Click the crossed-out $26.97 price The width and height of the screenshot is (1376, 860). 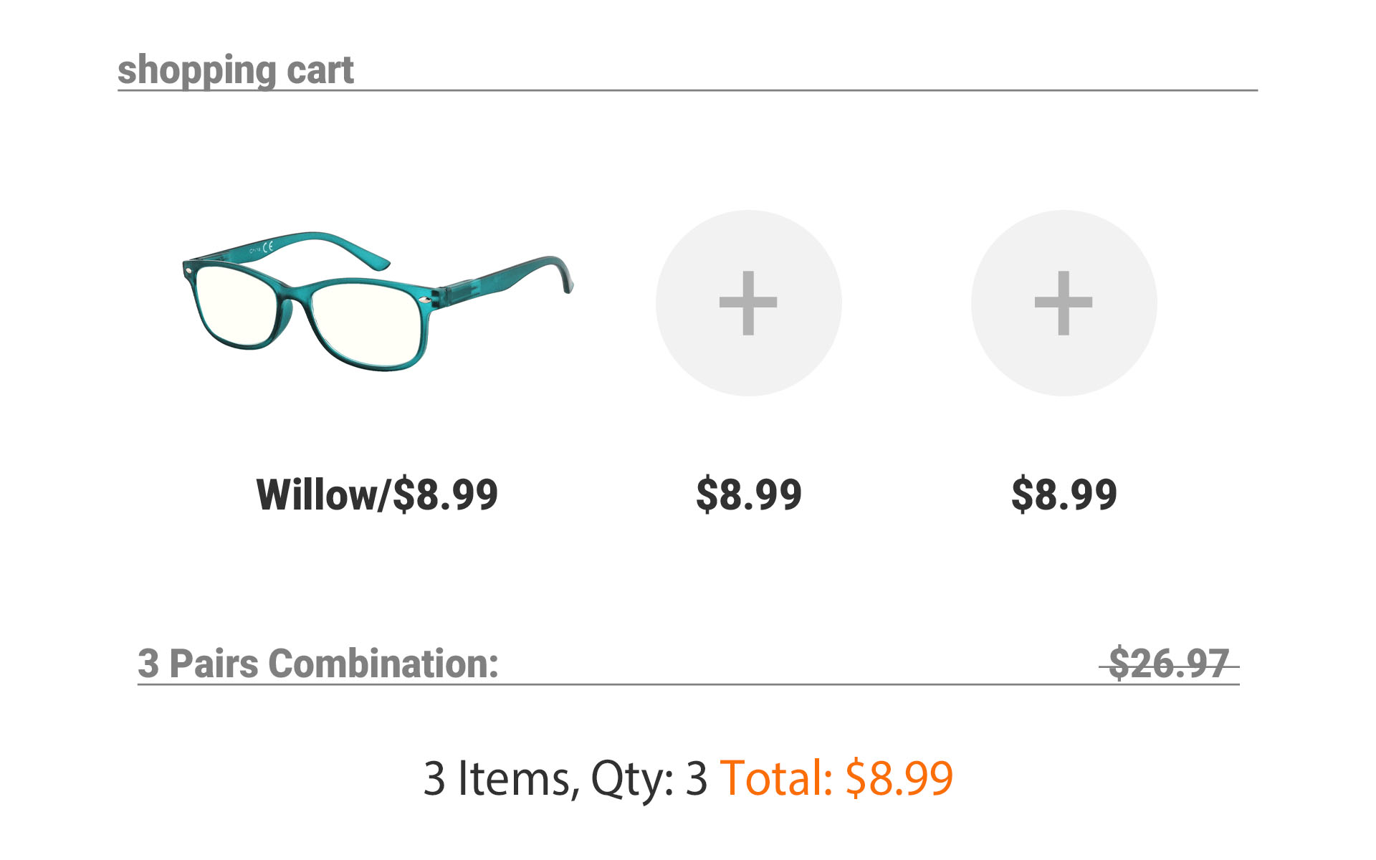(x=1169, y=663)
